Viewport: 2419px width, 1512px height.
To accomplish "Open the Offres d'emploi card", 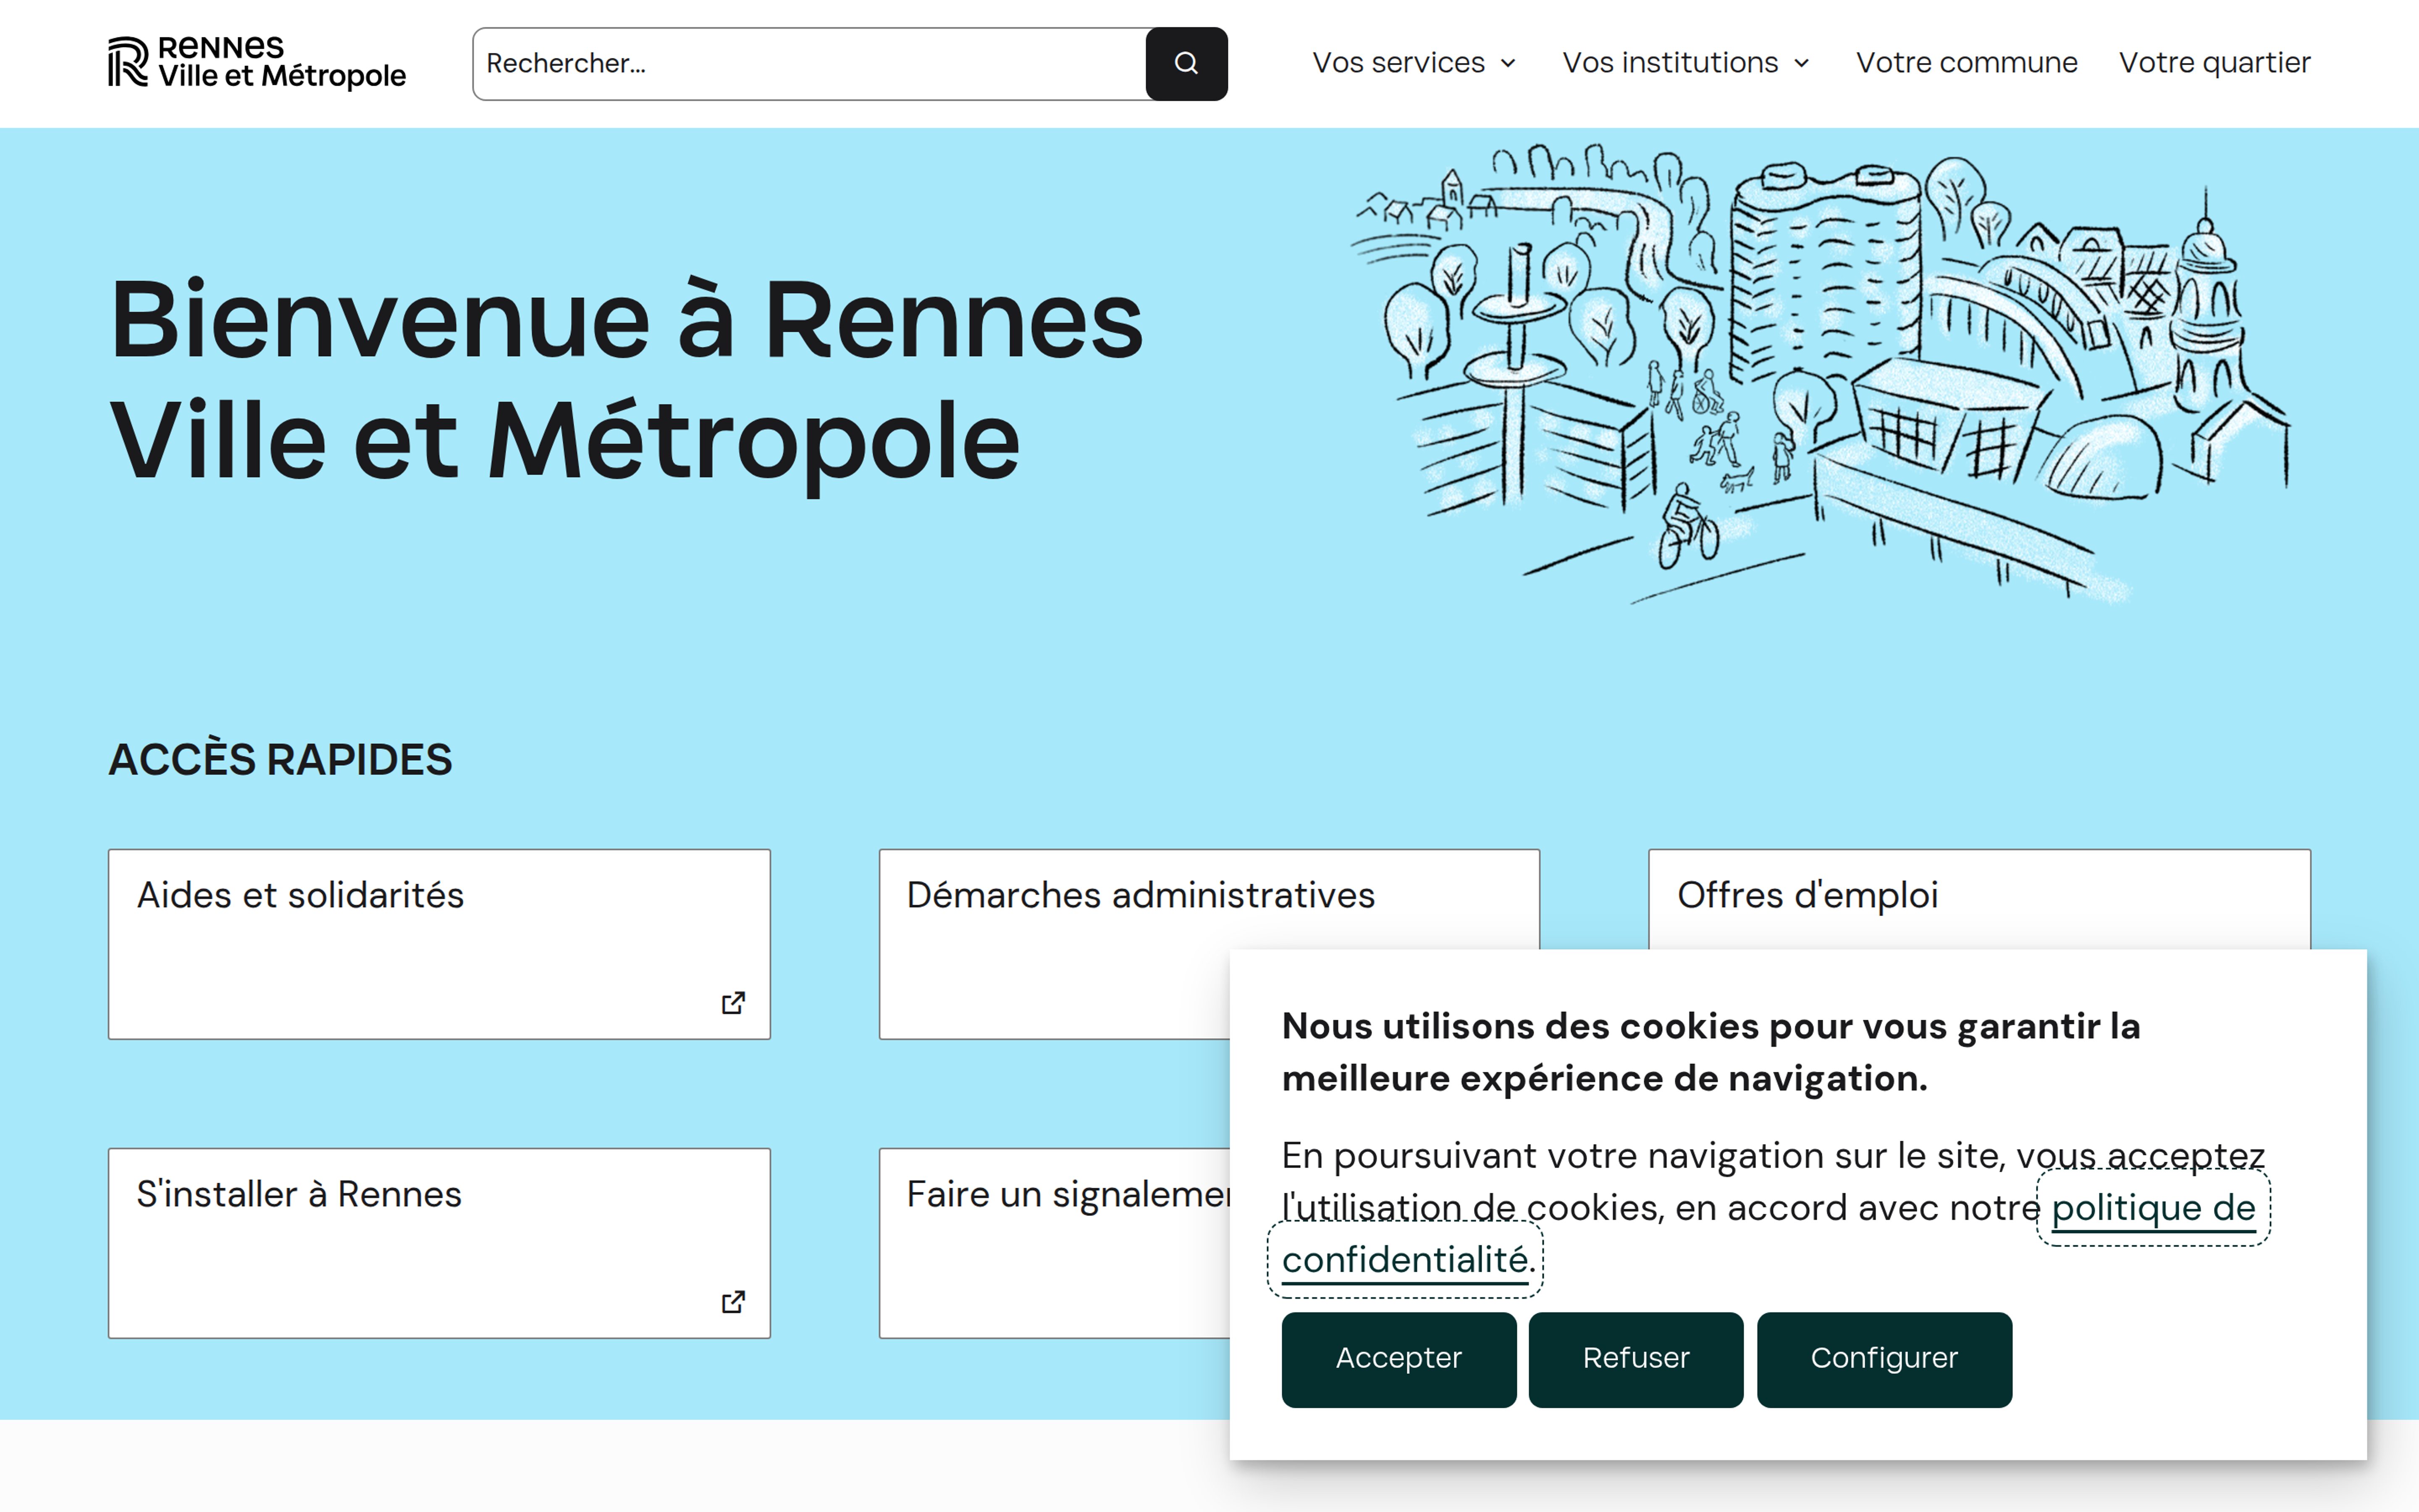I will 1807,896.
